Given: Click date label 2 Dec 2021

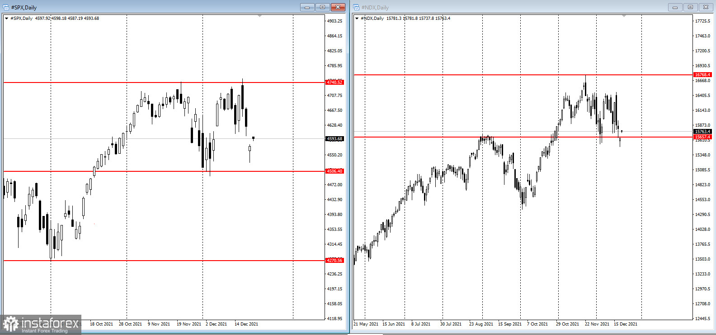Looking at the screenshot, I should coord(216,324).
